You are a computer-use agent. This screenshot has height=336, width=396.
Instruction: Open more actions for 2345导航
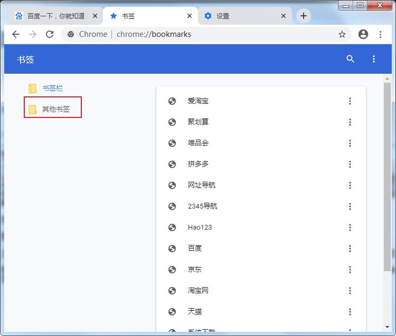pyautogui.click(x=350, y=206)
